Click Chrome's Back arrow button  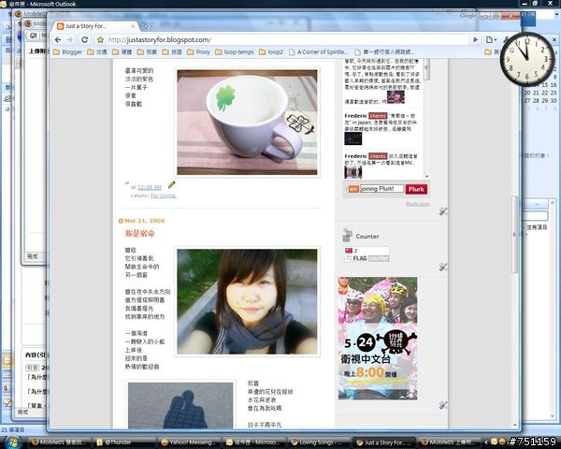coord(58,39)
